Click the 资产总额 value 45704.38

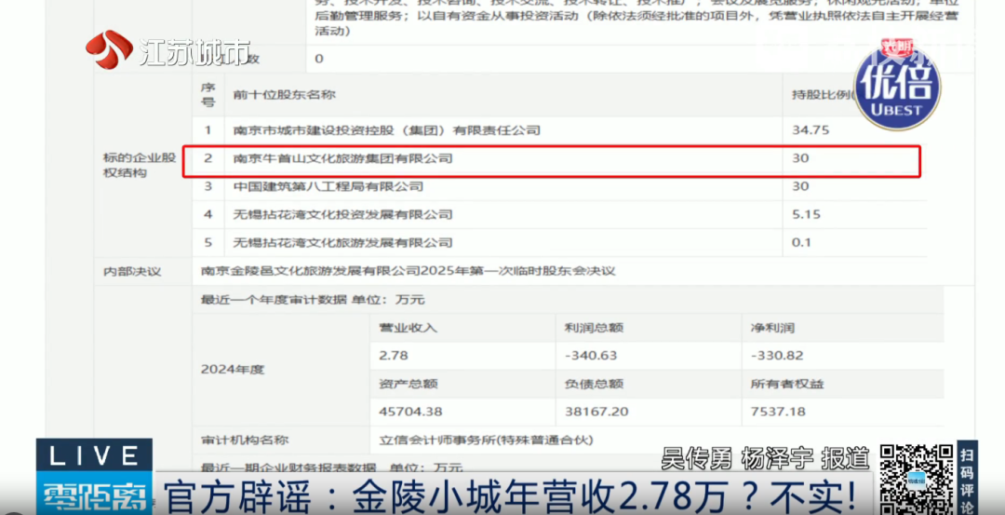tap(410, 411)
